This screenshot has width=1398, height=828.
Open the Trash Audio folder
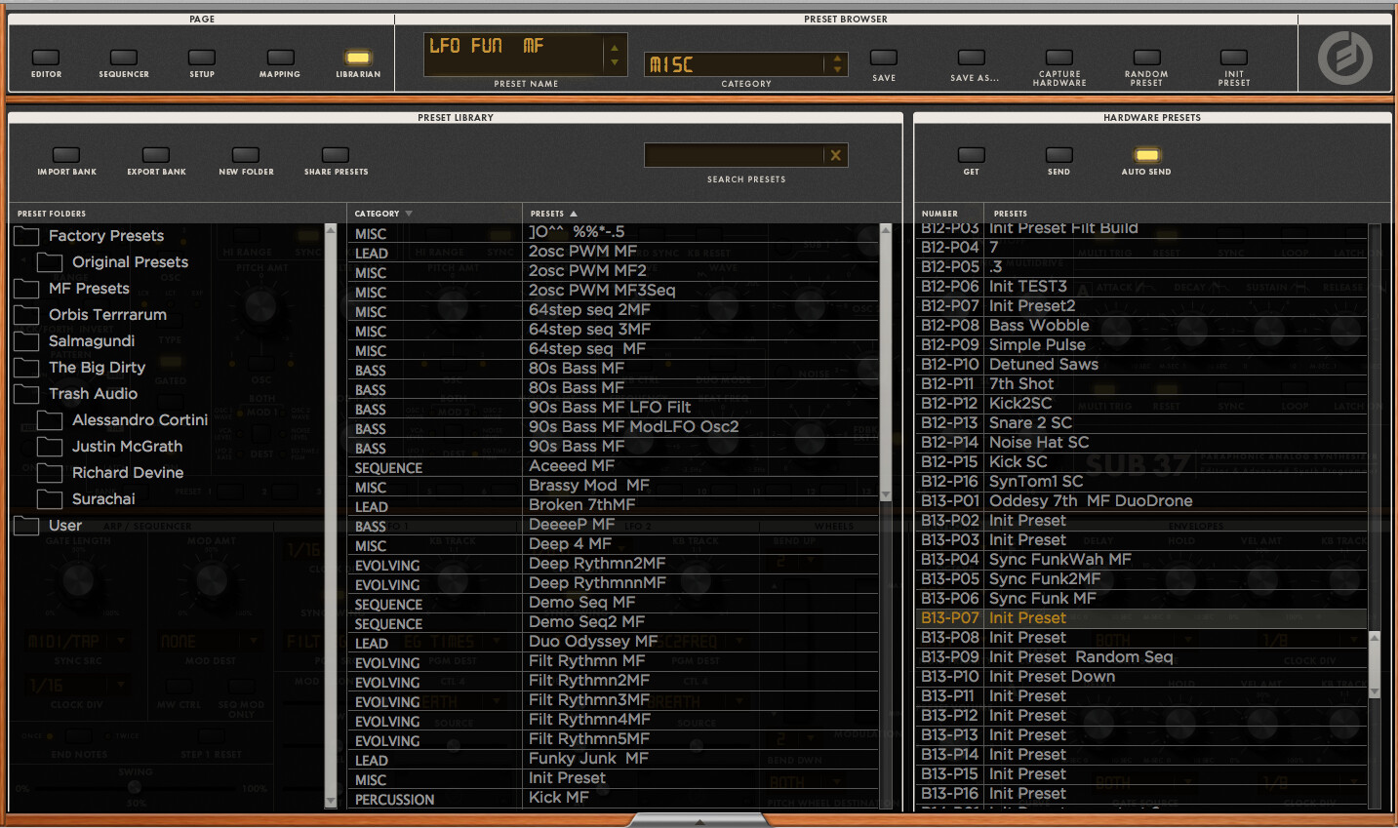pos(93,394)
